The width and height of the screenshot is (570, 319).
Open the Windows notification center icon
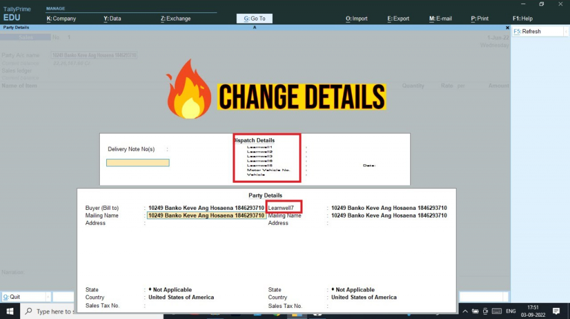pos(556,311)
